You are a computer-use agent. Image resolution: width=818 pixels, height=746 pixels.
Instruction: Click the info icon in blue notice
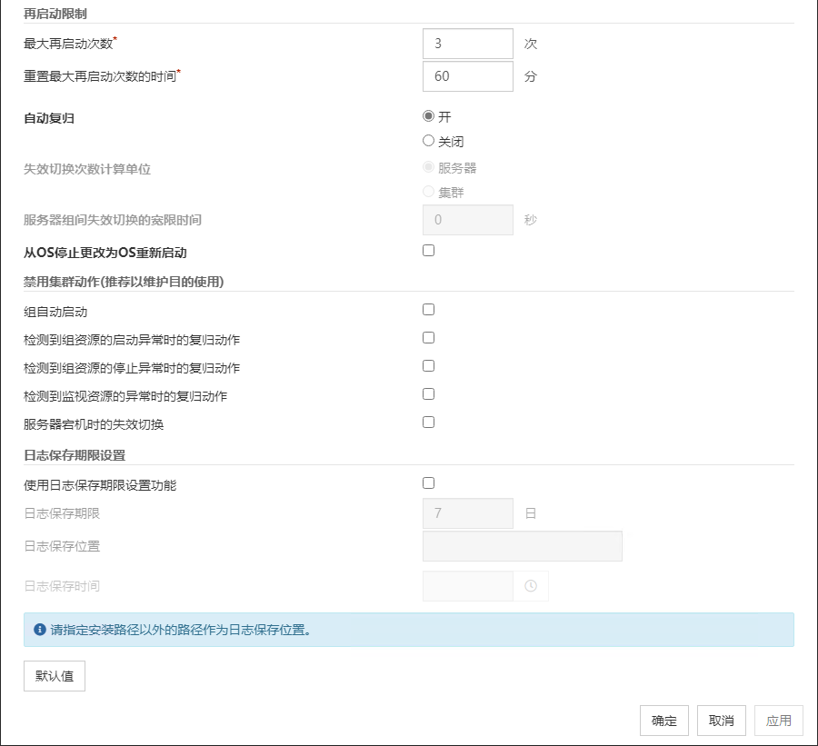pos(39,629)
